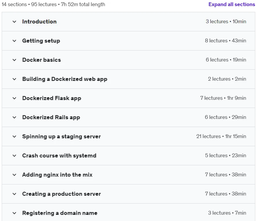257x221 pixels.
Task: Click Registering a domain name title
Action: [60, 213]
